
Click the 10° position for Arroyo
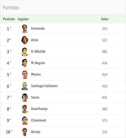point(9,132)
